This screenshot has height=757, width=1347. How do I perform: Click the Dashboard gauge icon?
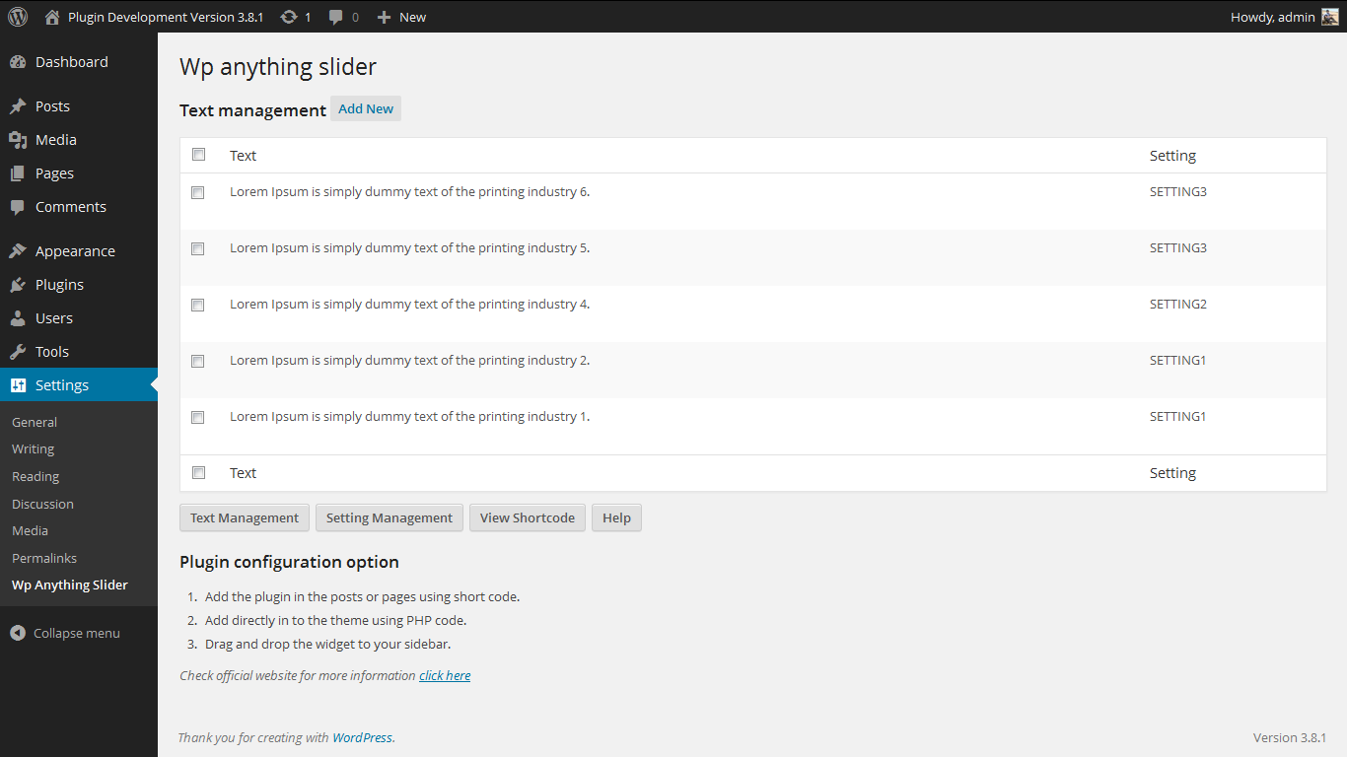coord(18,62)
